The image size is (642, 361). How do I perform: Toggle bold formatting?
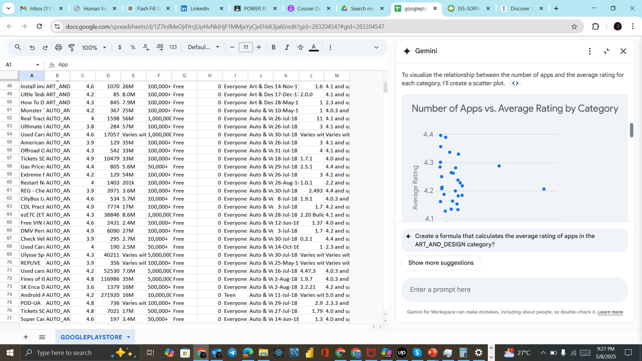273,48
